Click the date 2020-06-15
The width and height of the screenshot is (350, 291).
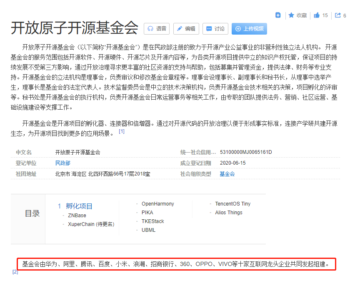[233, 163]
